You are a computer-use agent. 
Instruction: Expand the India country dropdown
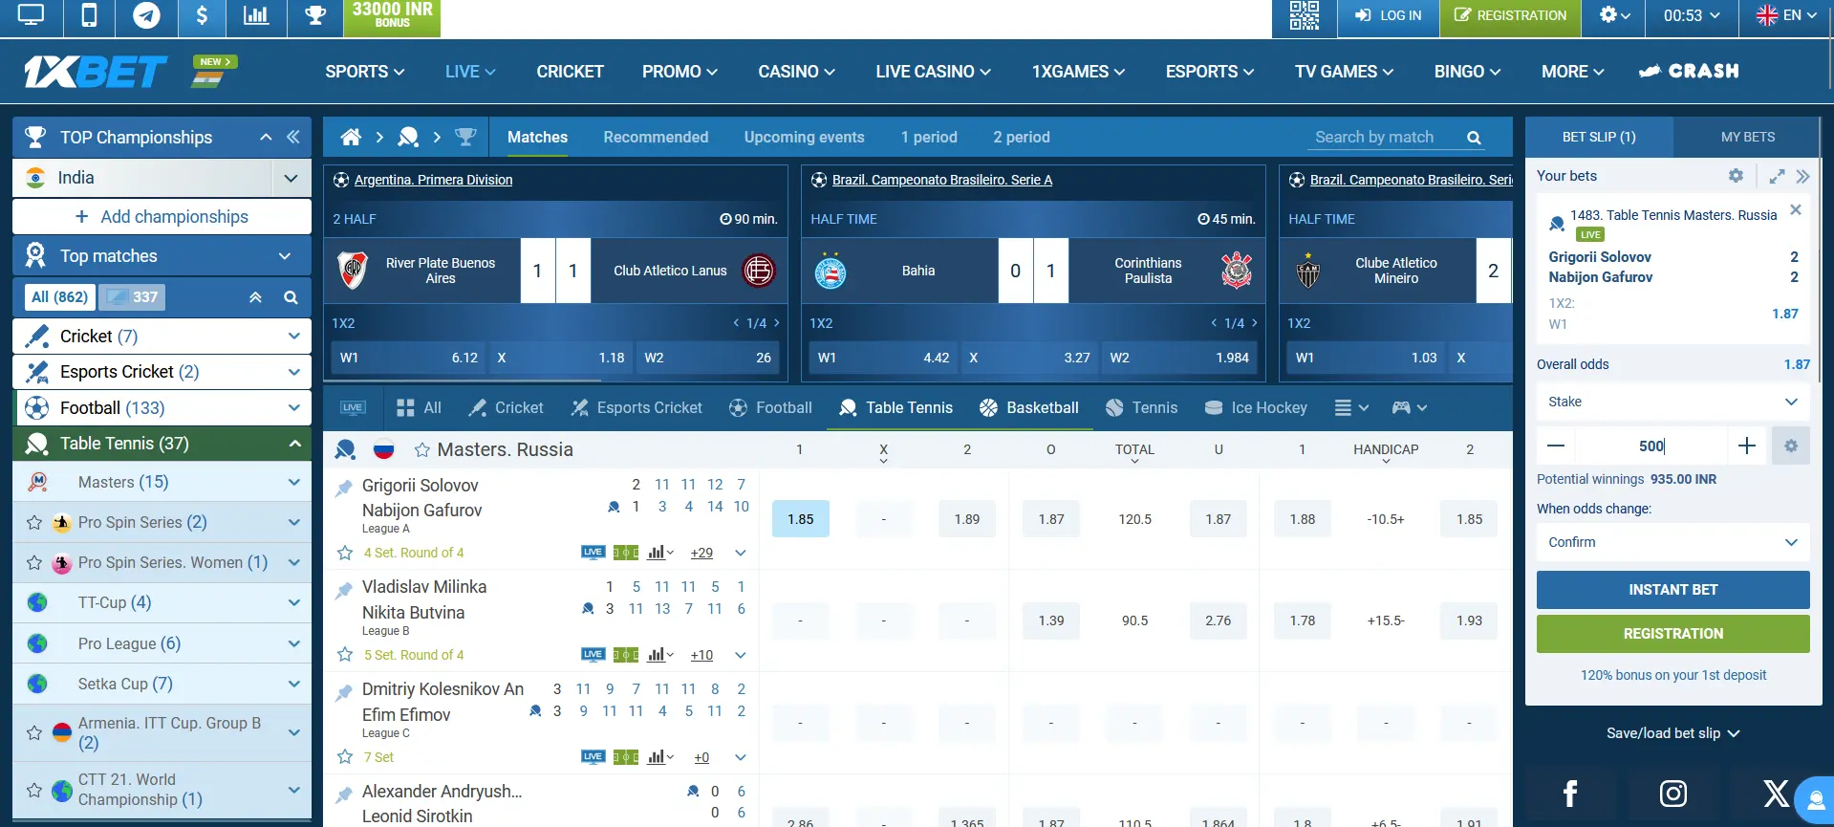tap(291, 178)
